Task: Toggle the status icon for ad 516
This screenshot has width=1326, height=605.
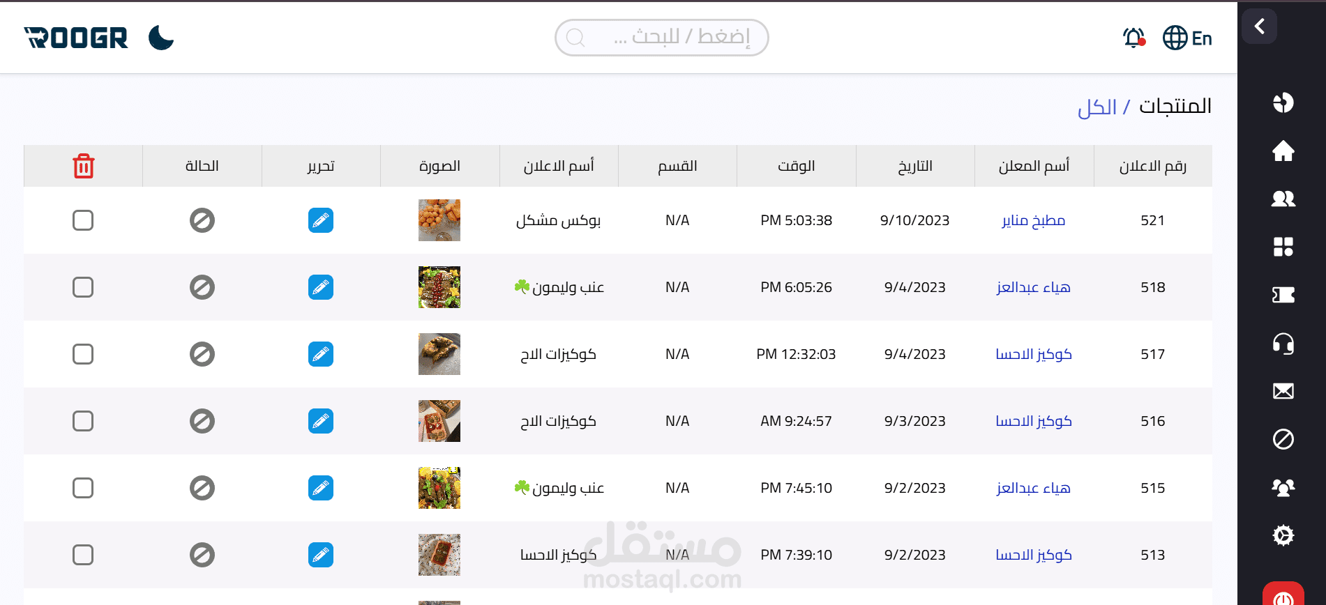Action: click(202, 421)
